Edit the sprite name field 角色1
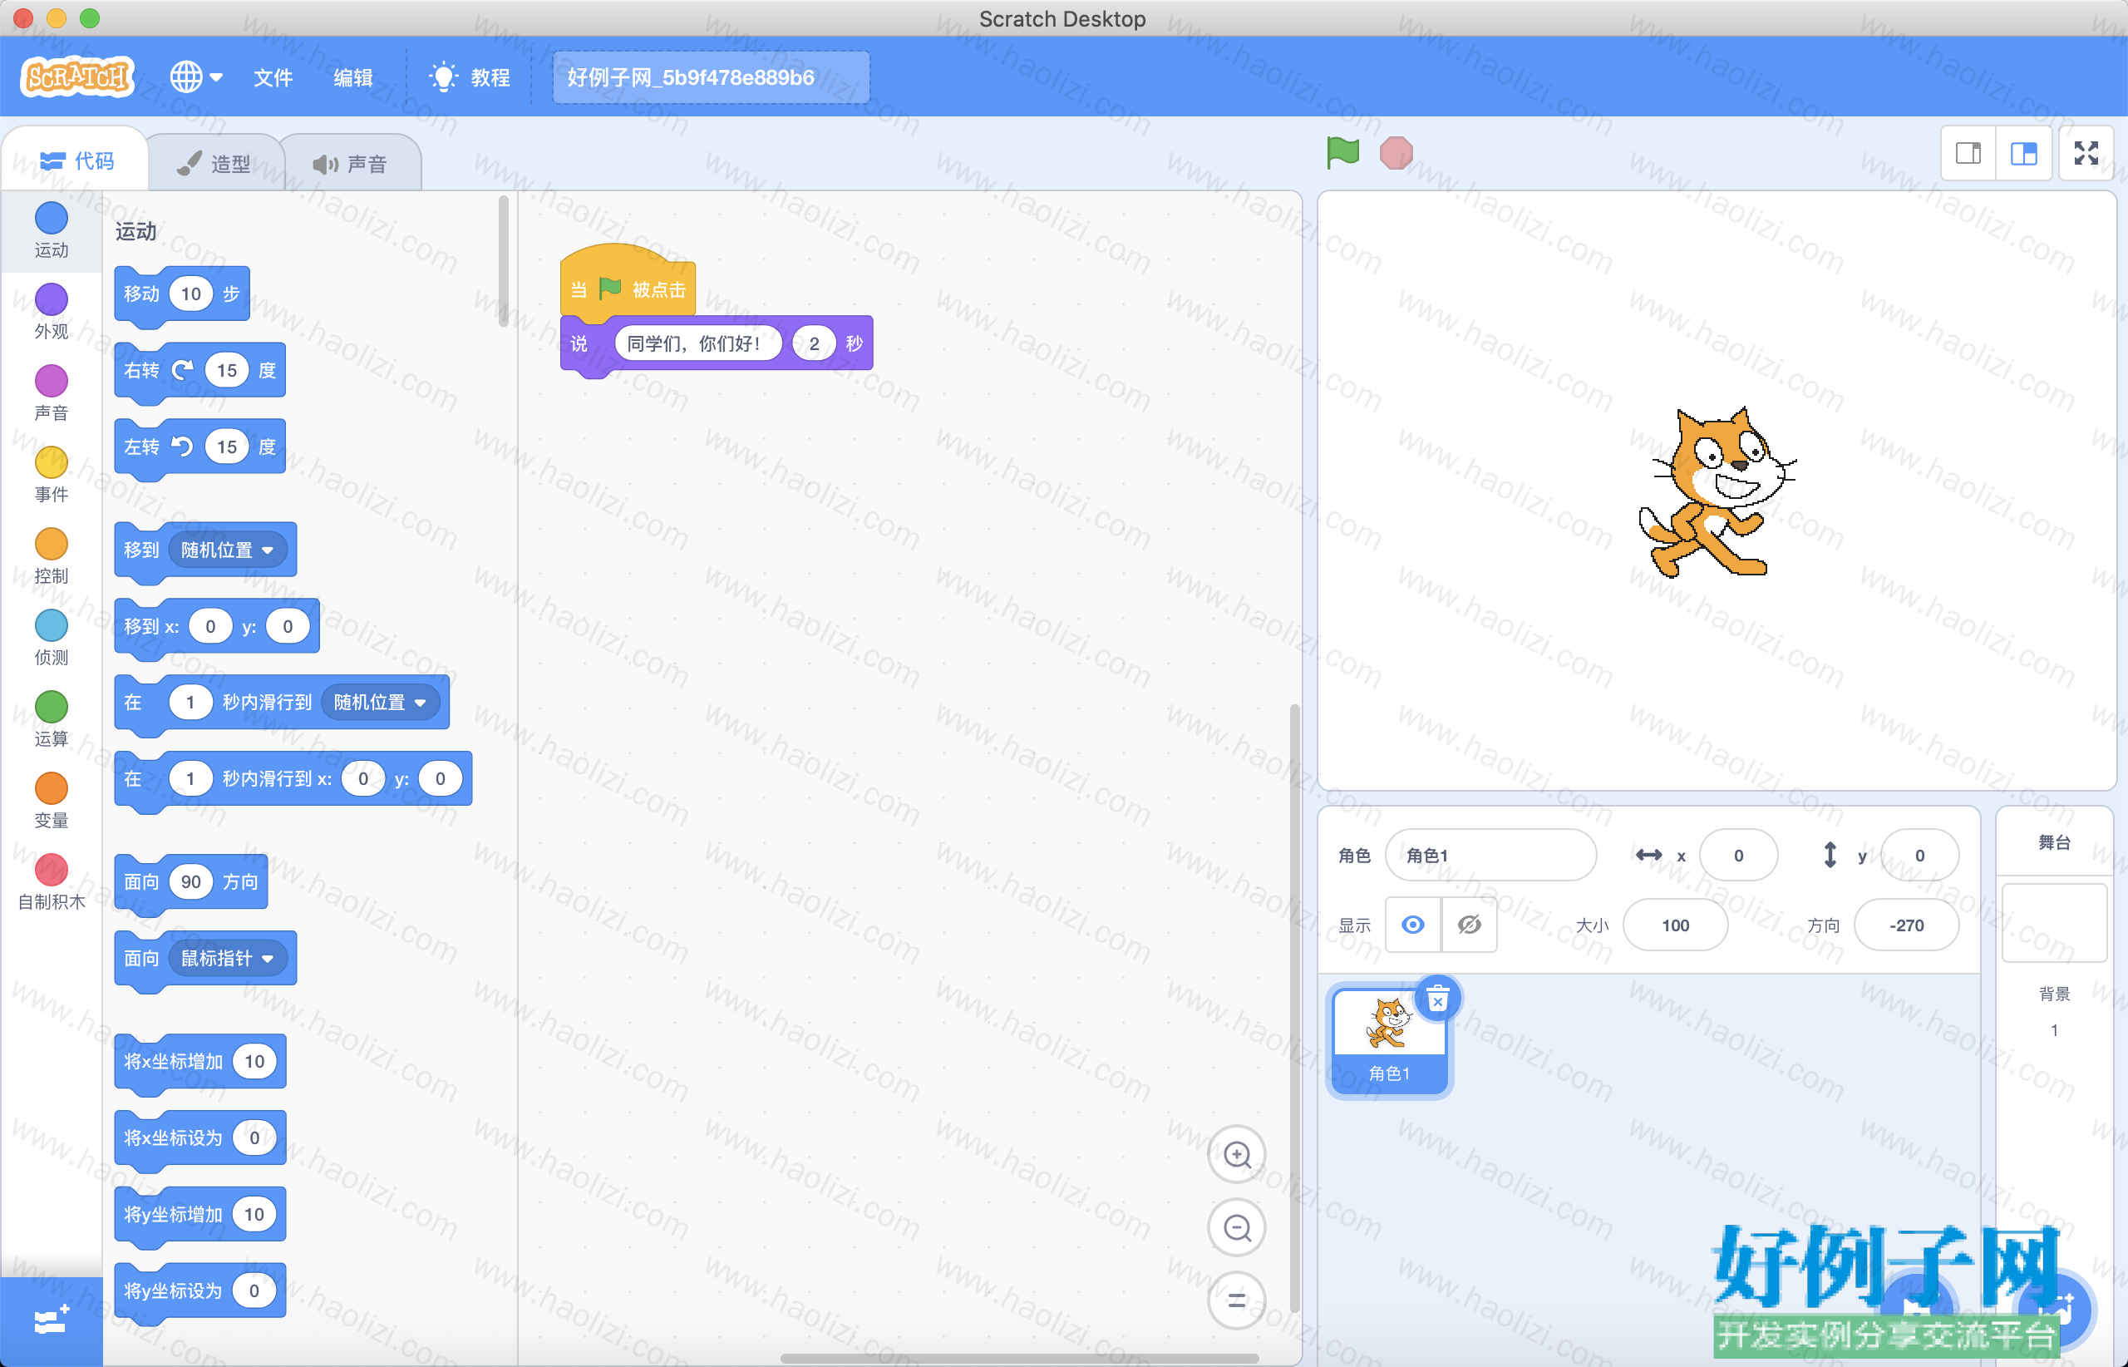Viewport: 2128px width, 1367px height. click(x=1490, y=855)
